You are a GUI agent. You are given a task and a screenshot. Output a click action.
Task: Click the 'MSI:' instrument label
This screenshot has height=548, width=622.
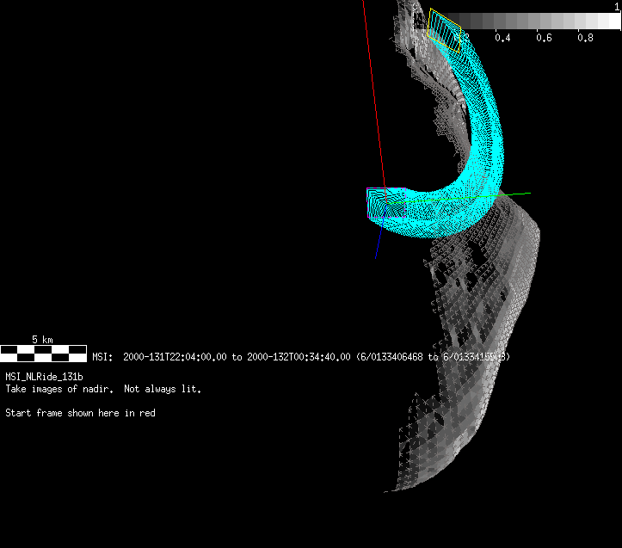[102, 356]
